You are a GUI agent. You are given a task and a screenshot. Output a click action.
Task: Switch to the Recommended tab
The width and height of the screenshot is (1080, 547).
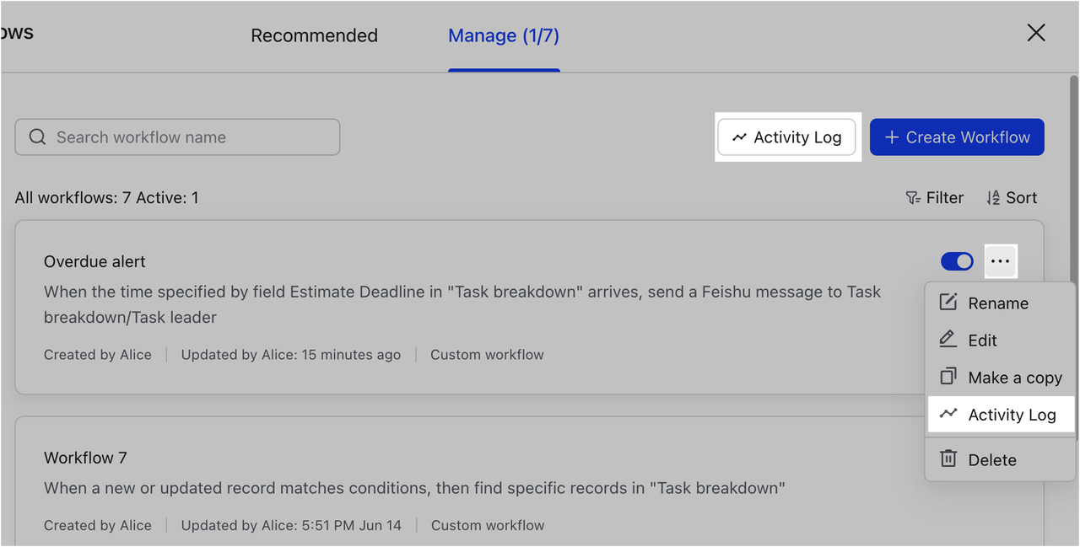pos(314,35)
